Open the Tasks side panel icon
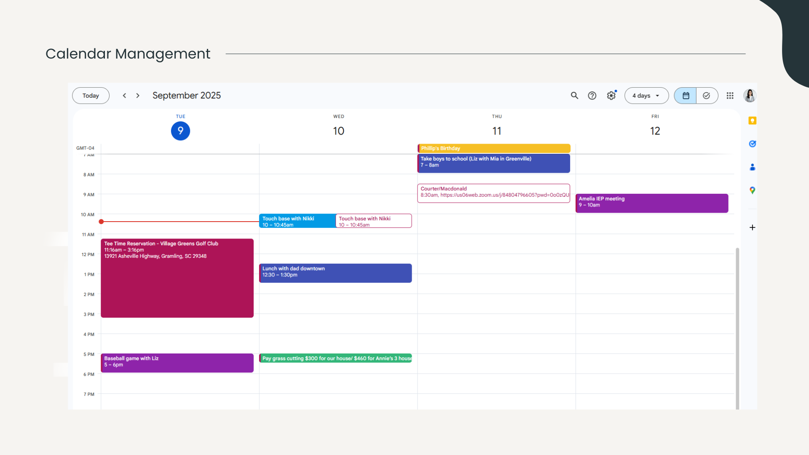Viewport: 809px width, 455px height. point(752,144)
